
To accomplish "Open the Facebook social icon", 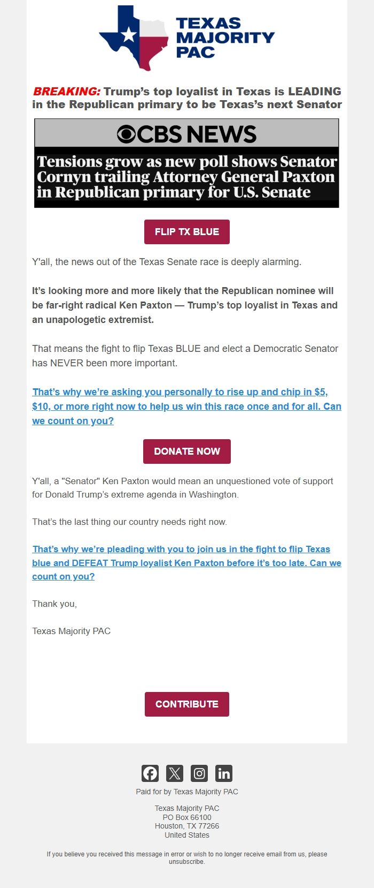I will [x=150, y=773].
